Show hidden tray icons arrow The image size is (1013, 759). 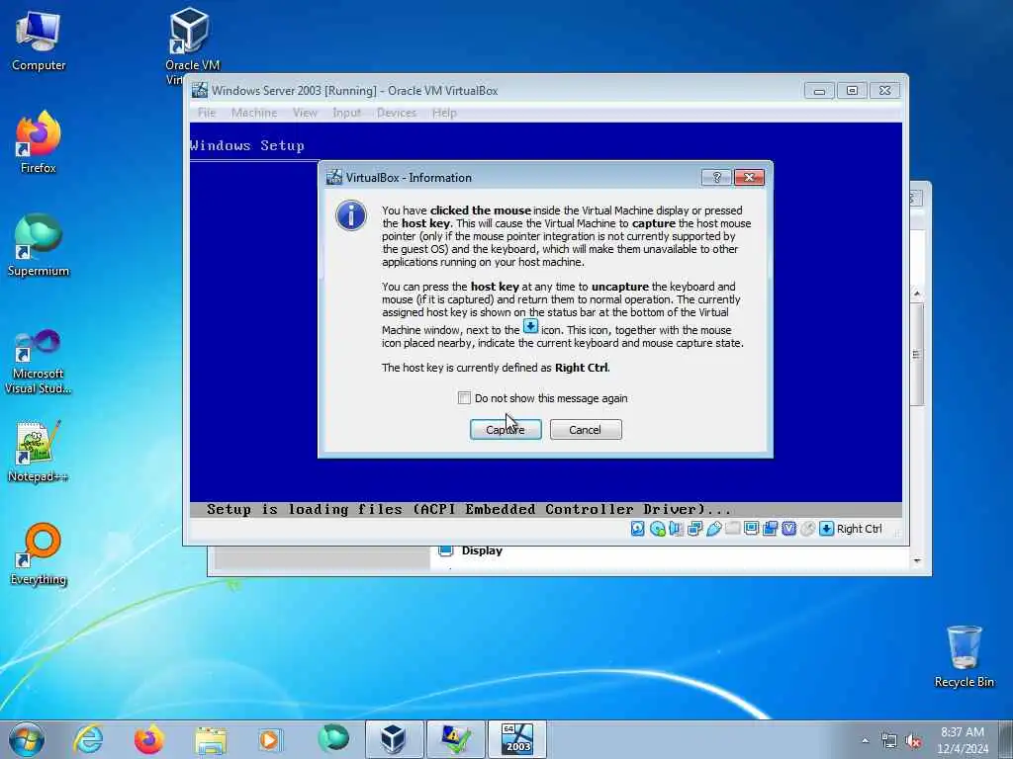[x=865, y=741]
